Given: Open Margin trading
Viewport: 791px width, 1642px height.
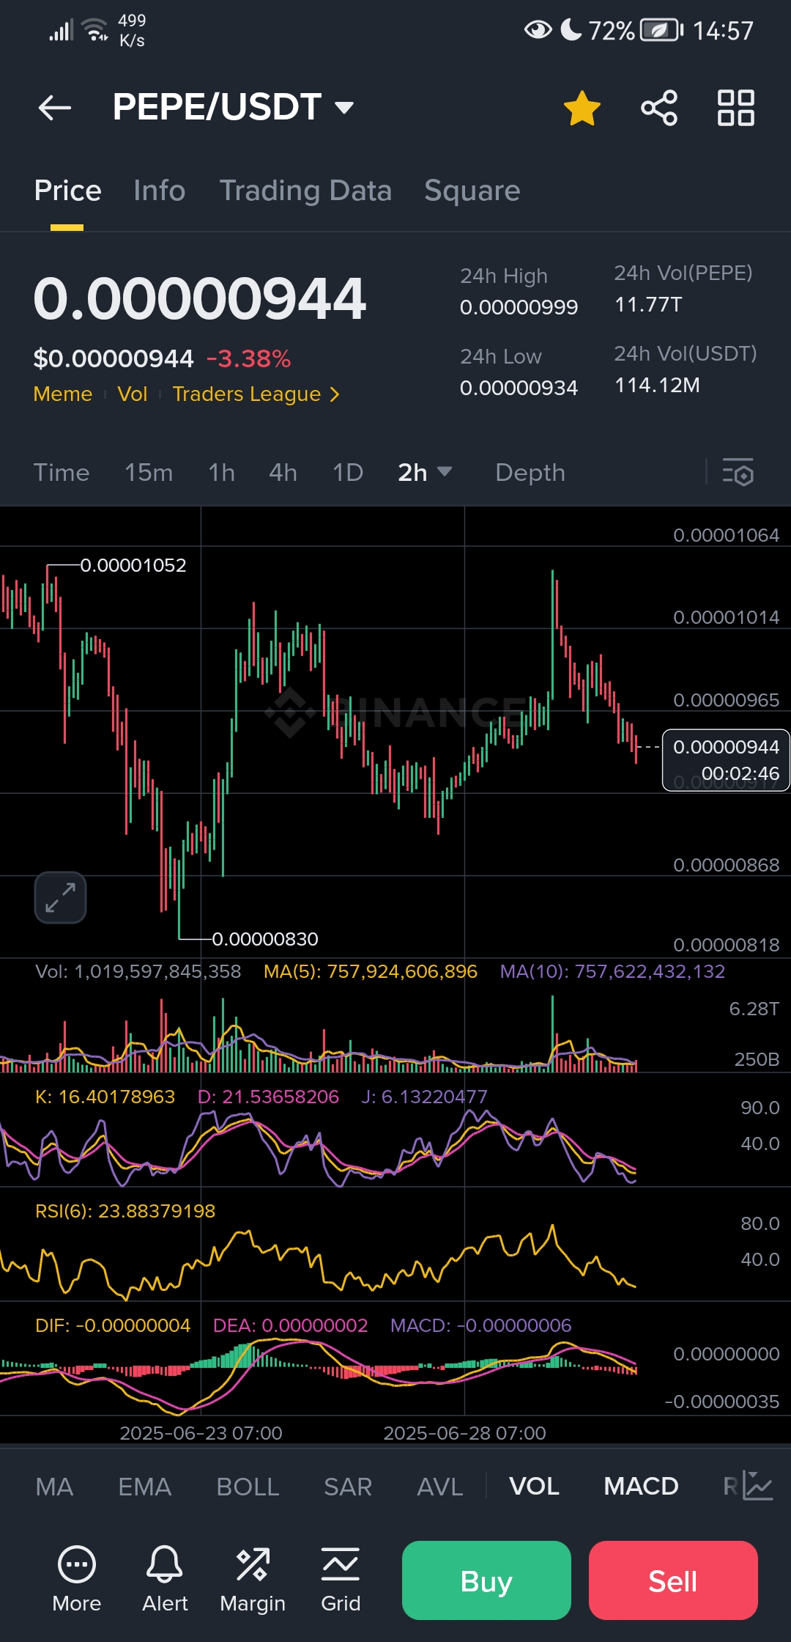Looking at the screenshot, I should point(253,1580).
